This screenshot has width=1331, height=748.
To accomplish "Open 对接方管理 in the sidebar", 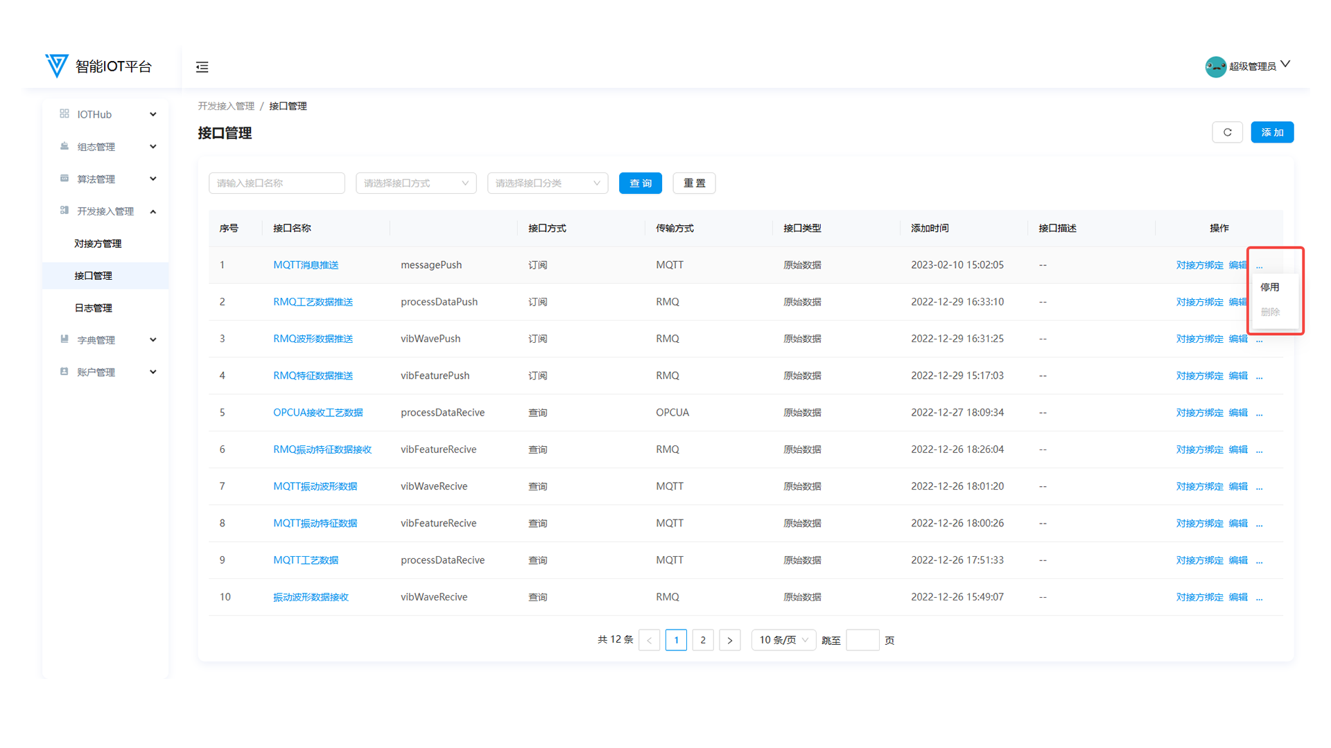I will click(x=98, y=243).
